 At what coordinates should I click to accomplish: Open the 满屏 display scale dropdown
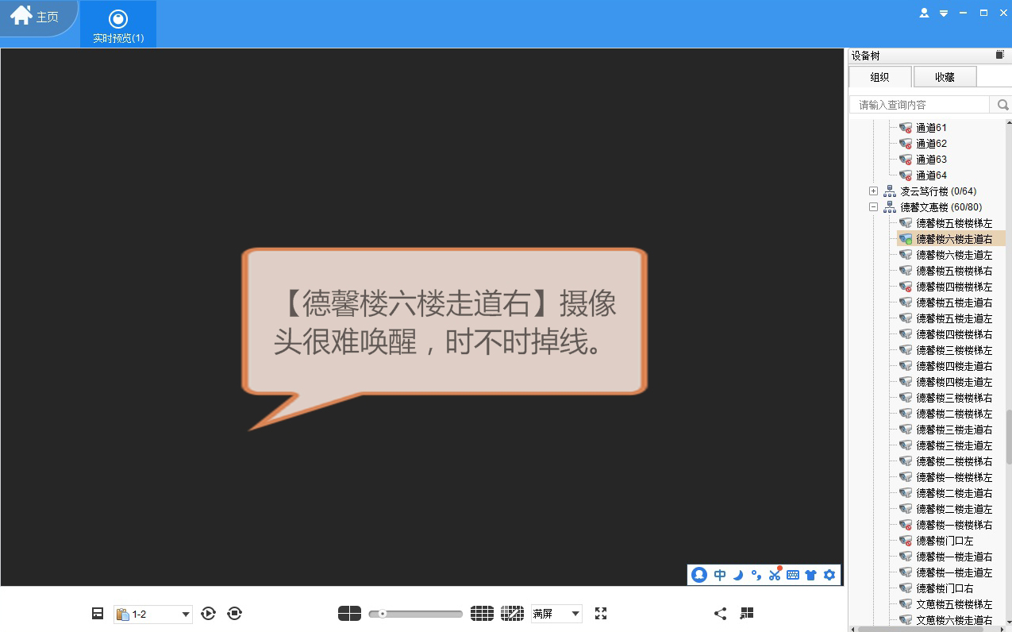point(556,614)
